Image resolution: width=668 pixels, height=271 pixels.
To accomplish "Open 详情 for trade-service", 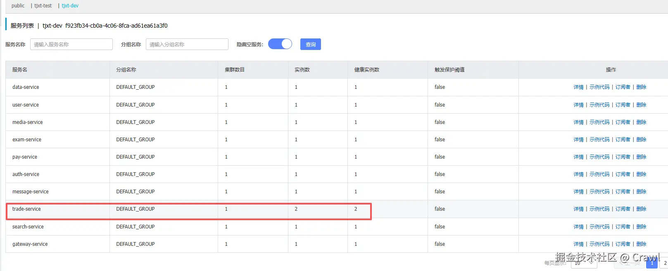I will coord(578,209).
